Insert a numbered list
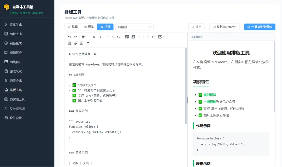 pyautogui.click(x=154, y=37)
